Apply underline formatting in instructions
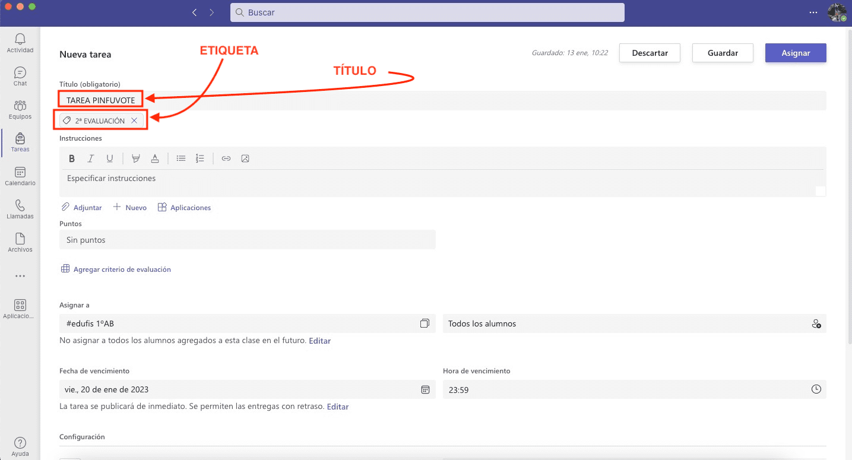 [x=110, y=158]
